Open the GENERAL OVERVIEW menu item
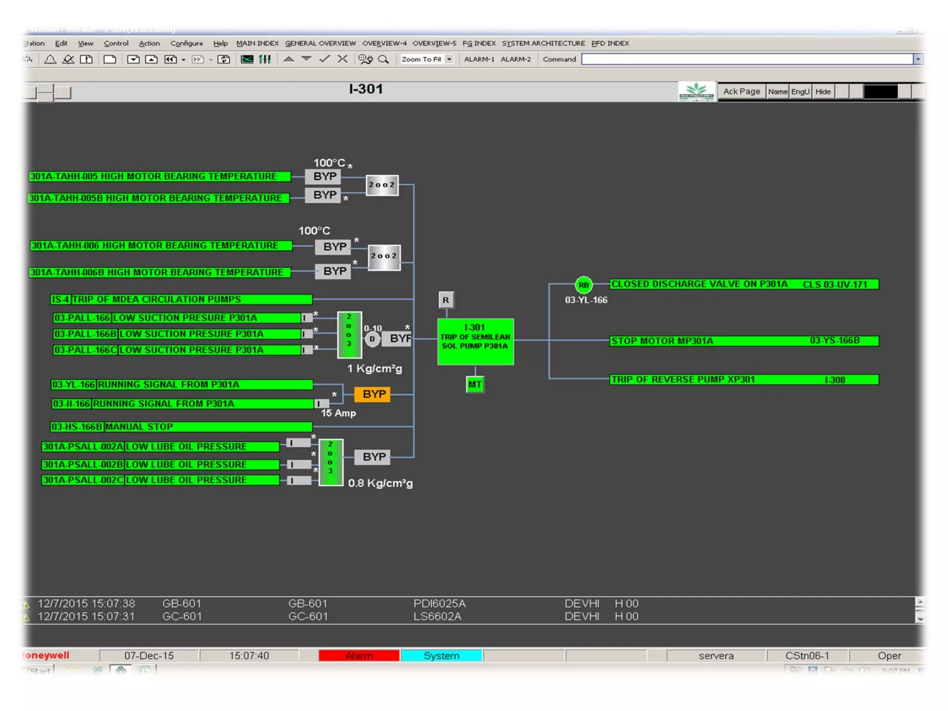This screenshot has width=948, height=711. point(320,43)
